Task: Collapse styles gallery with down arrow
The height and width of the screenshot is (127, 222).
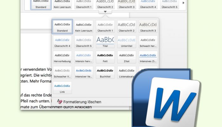Action: click(105, 12)
